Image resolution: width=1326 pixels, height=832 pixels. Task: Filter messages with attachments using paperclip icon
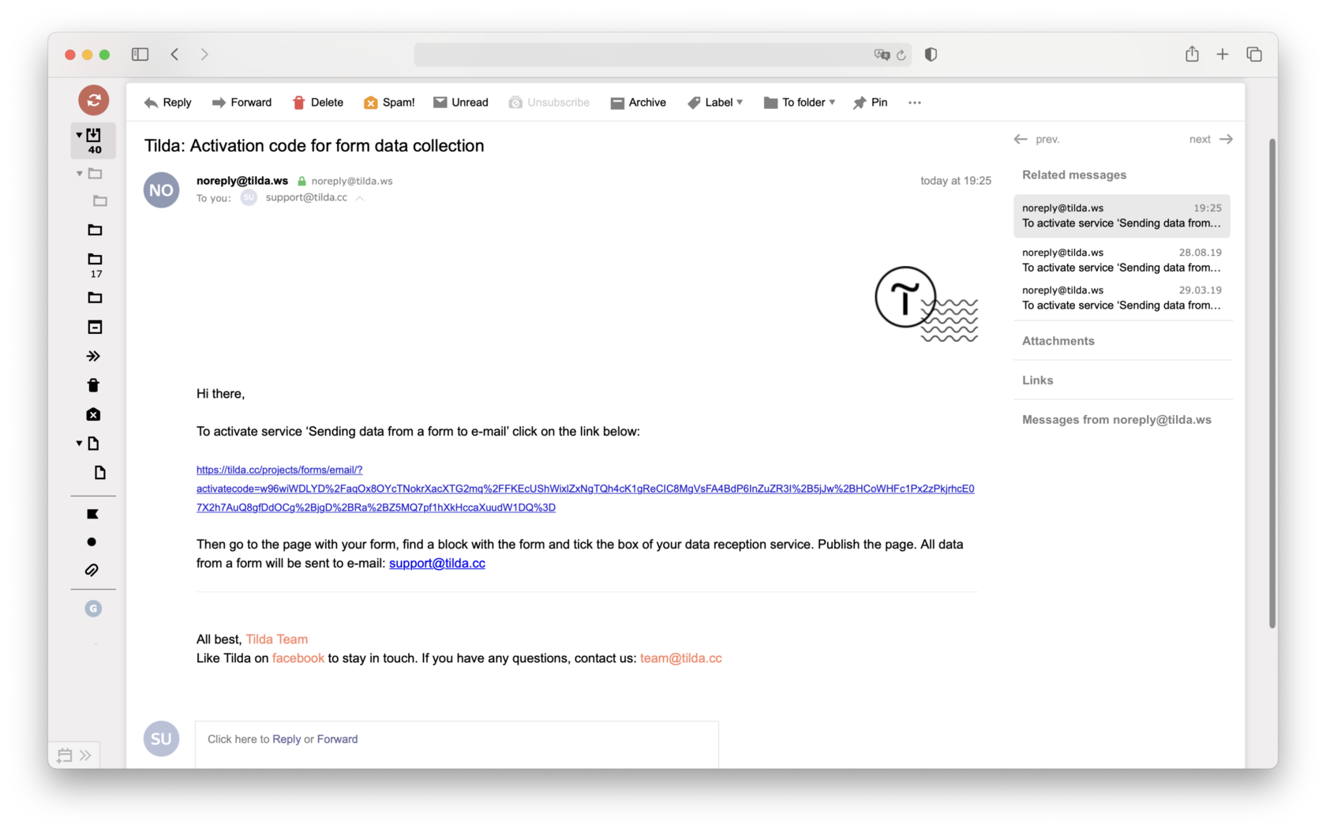point(92,570)
